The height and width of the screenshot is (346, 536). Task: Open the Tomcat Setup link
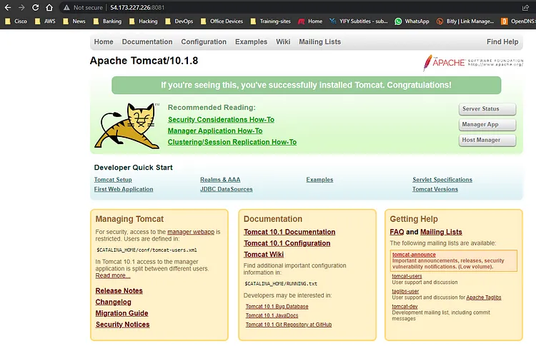(113, 180)
